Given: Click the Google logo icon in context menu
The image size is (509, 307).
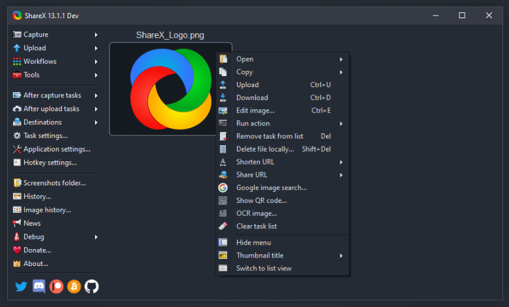Looking at the screenshot, I should tap(223, 187).
